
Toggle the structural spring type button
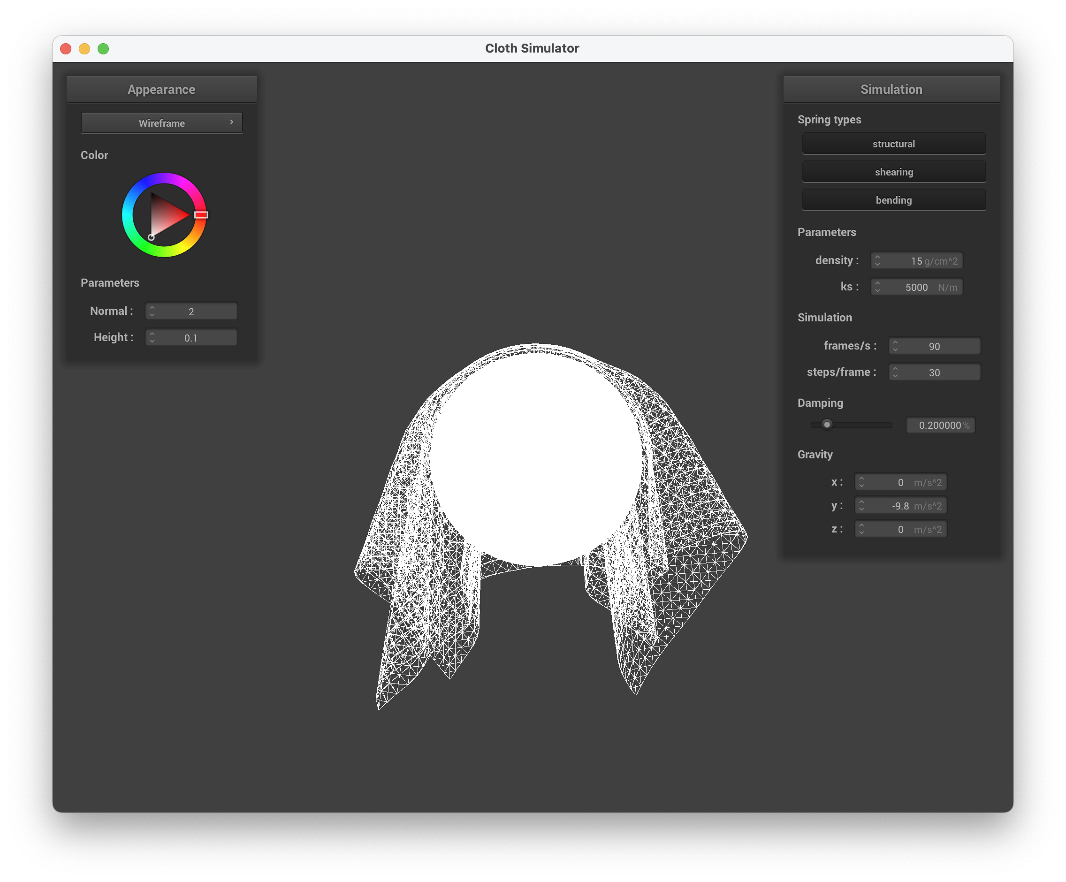pos(893,144)
